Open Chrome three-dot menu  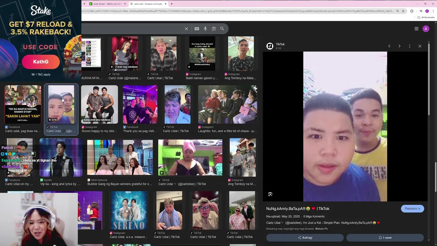[x=433, y=11]
